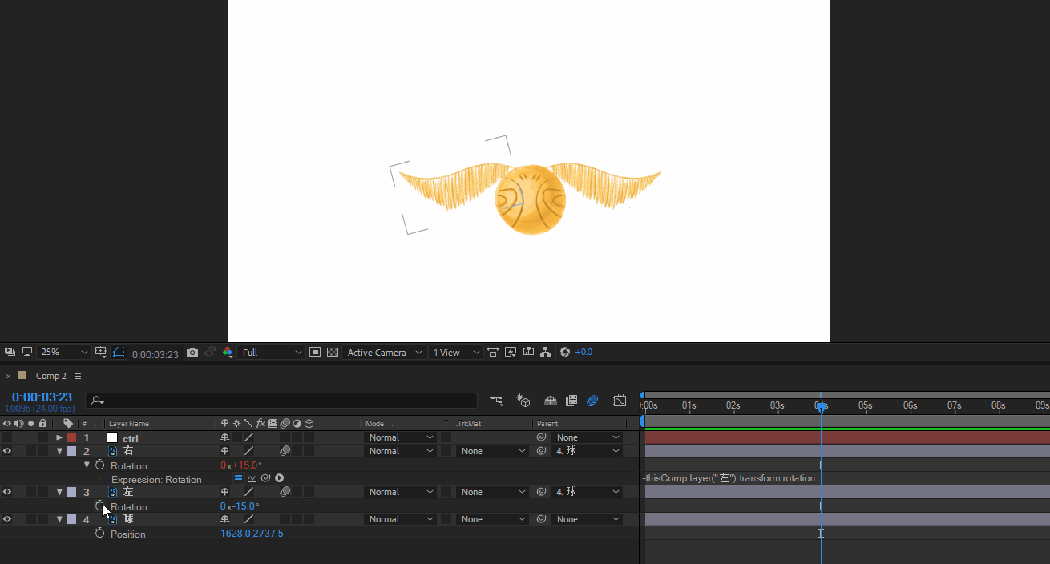
Task: Toggle mask and shape path visibility
Action: pyautogui.click(x=119, y=352)
